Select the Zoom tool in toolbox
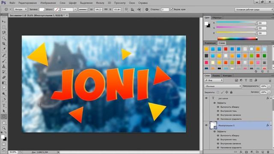Image resolution: width=274 pixels, height=154 pixels. click(4, 128)
